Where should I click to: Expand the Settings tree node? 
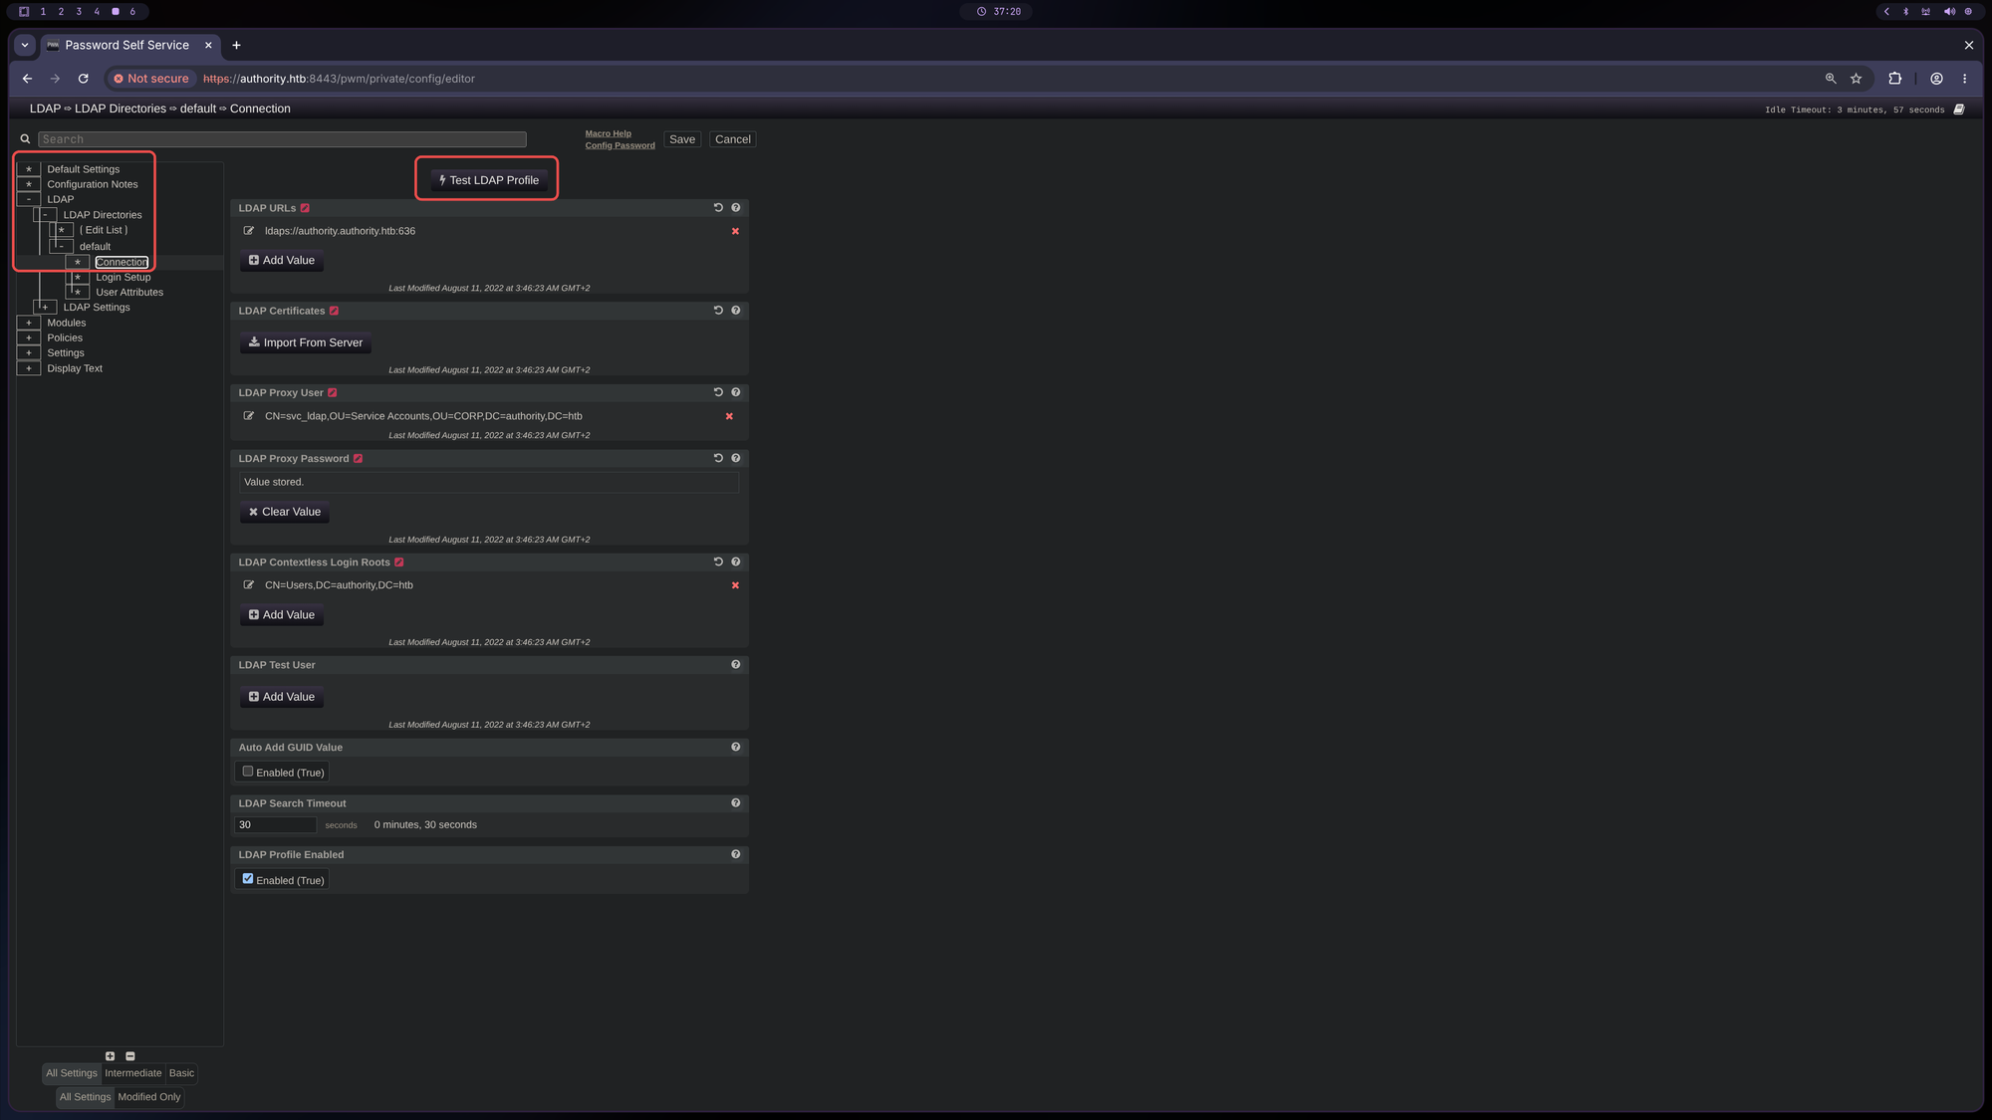click(x=29, y=353)
